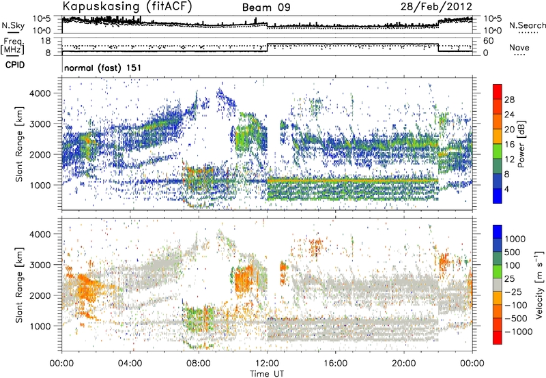546x378 pixels.
Task: Click the 04:00 time tick label
Action: point(130,364)
